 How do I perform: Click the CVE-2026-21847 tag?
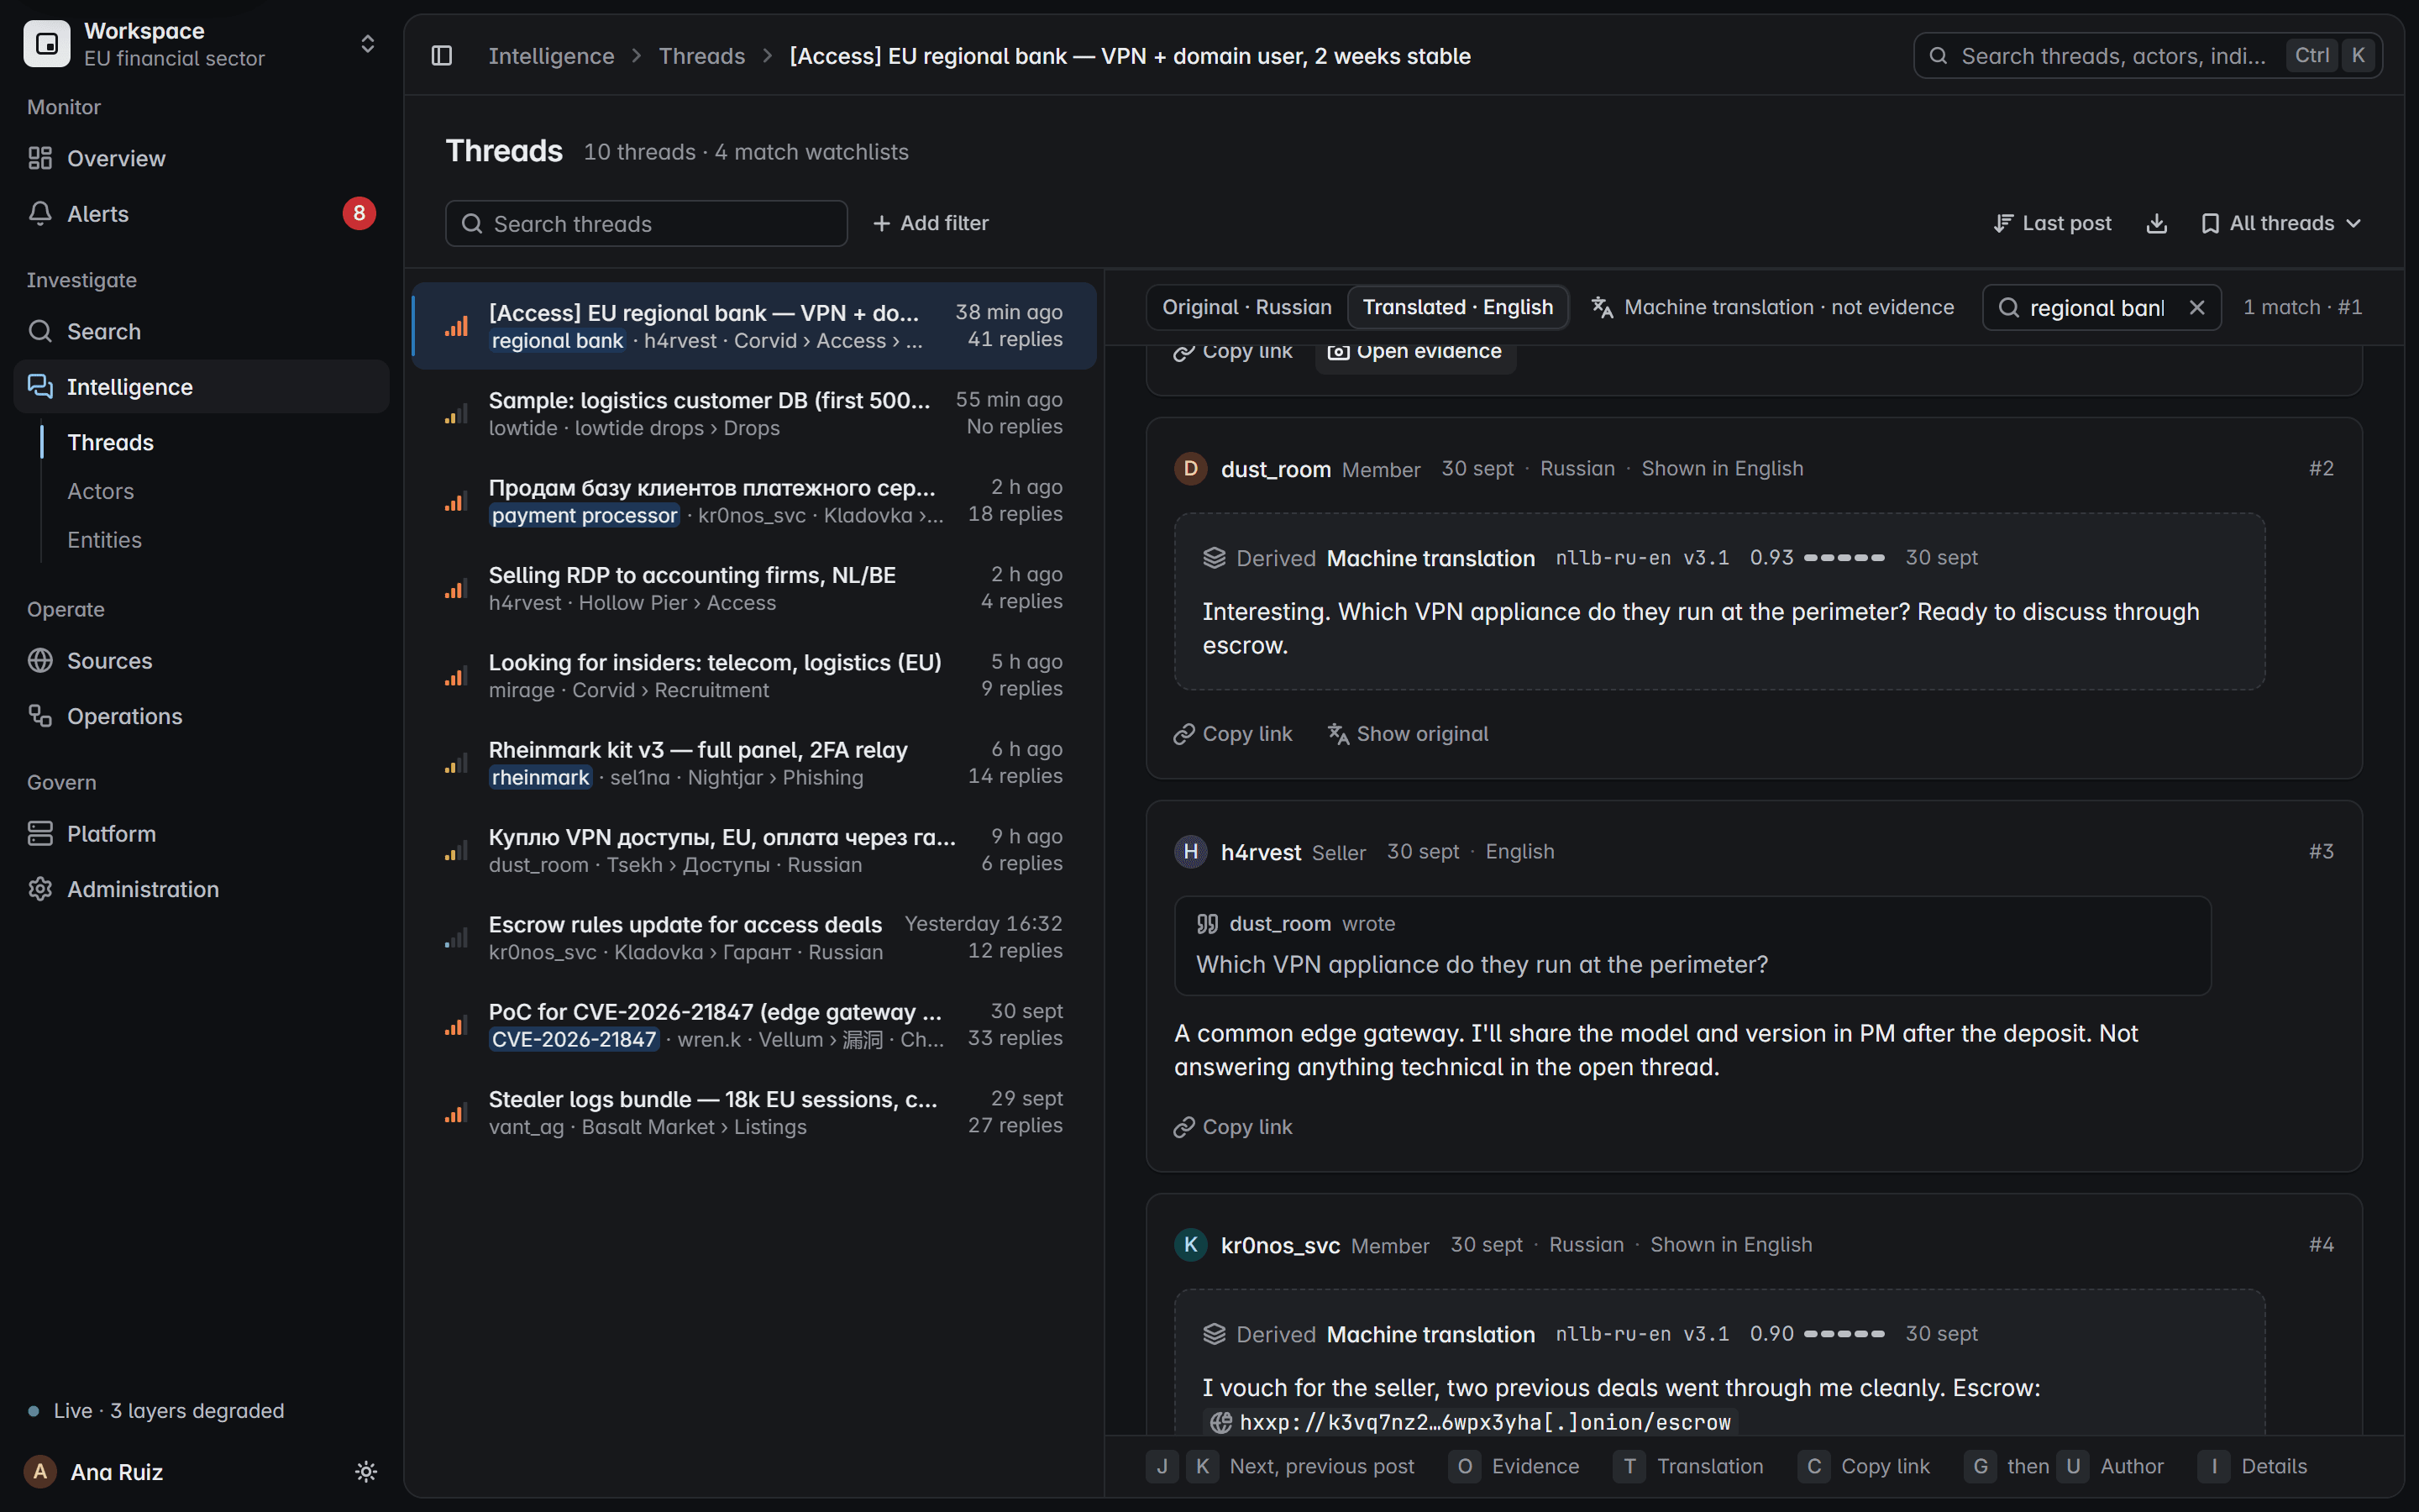click(574, 1039)
